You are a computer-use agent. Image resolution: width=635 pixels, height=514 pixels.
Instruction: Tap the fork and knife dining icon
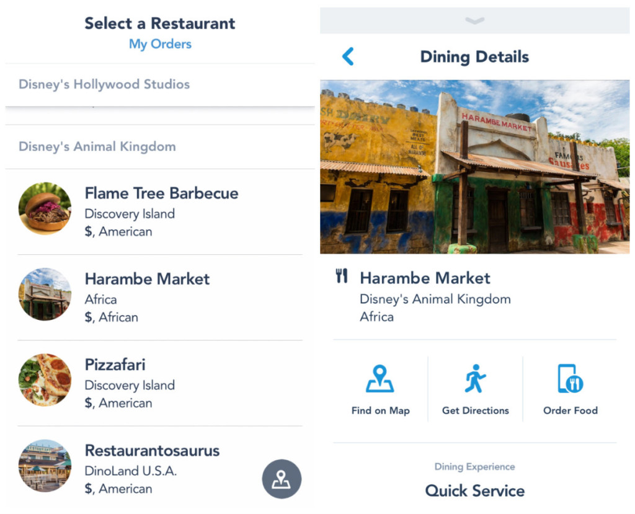click(x=342, y=276)
